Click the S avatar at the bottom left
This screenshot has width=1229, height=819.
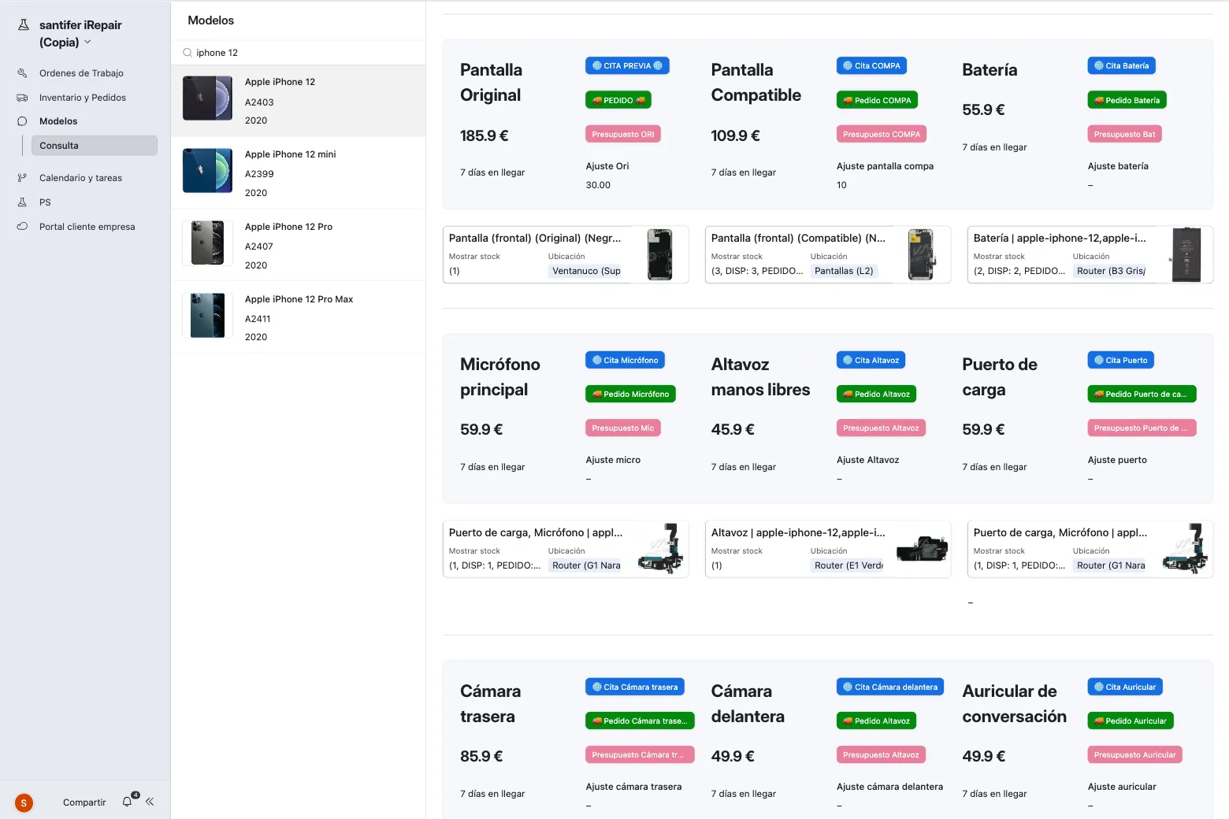click(x=24, y=802)
